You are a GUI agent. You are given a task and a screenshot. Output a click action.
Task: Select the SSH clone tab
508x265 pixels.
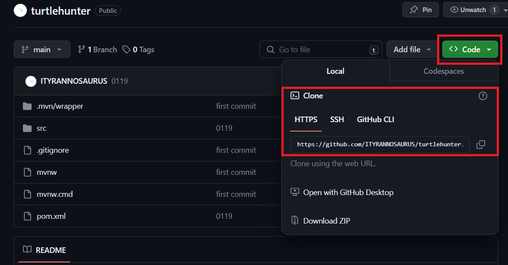[x=337, y=120]
